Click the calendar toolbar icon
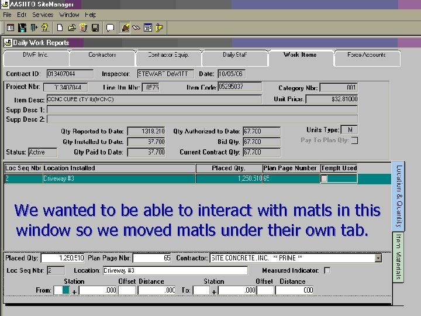Viewport: 421px width, 316px height. coord(148,28)
